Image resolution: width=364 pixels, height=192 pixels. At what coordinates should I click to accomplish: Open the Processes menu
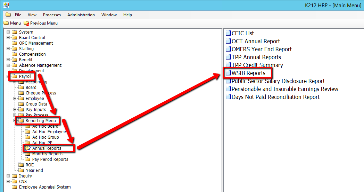(x=52, y=15)
